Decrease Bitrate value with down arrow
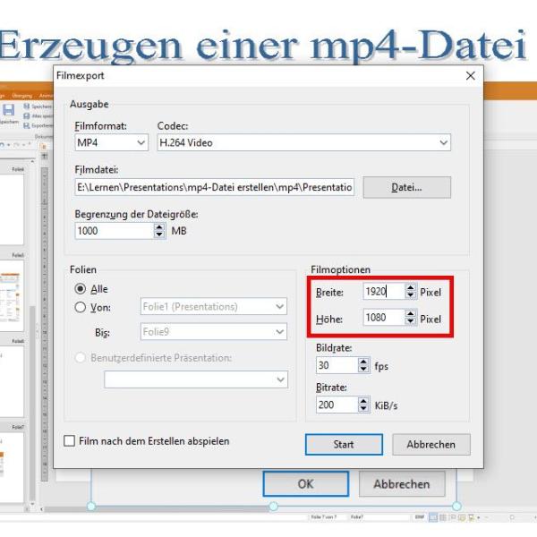Screen dimensions: 537x537 (363, 408)
